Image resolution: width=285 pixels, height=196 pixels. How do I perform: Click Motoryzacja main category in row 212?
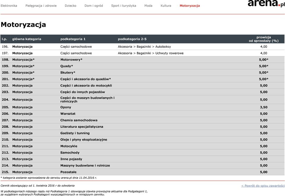point(22,153)
